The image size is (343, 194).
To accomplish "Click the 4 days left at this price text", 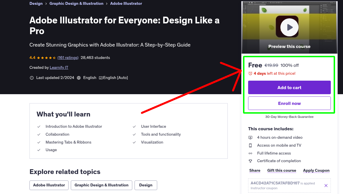I will point(274,73).
